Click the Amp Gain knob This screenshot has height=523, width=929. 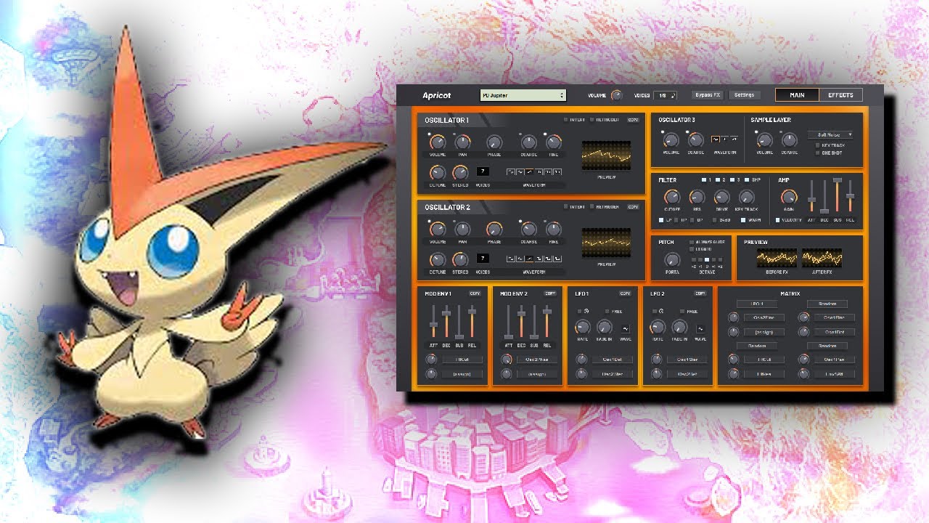pyautogui.click(x=789, y=198)
